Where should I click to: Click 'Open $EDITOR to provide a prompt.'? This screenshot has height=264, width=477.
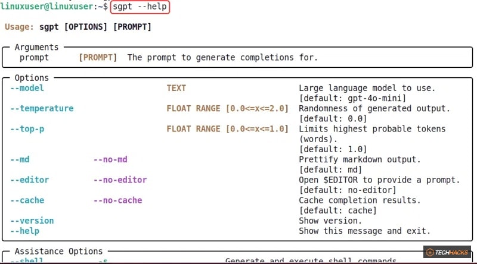click(x=379, y=180)
